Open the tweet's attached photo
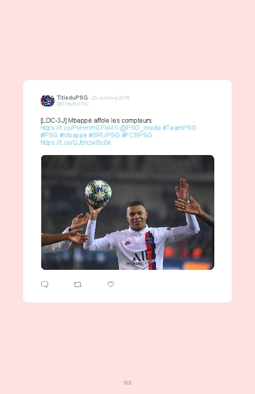The width and height of the screenshot is (255, 394). [x=127, y=212]
